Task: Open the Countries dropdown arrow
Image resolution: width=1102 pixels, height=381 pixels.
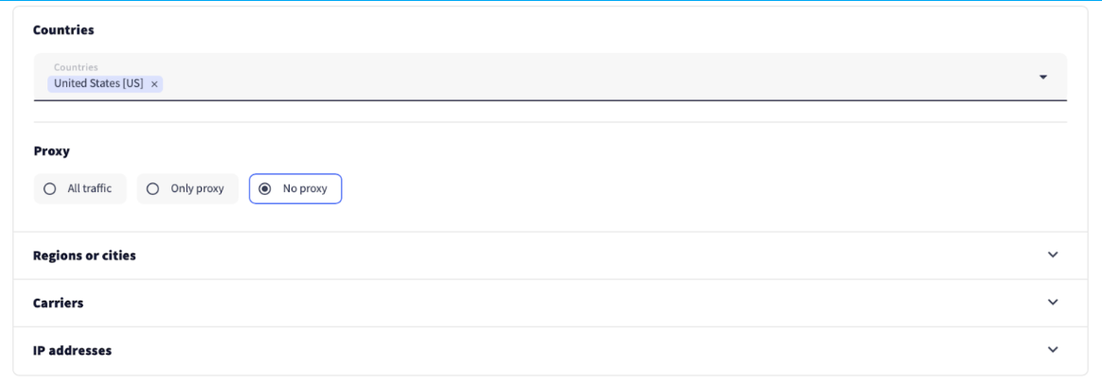Action: (x=1042, y=77)
